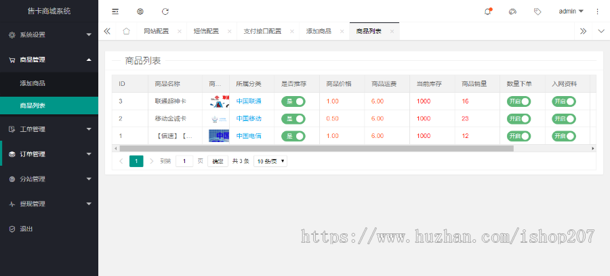Click the 确定 page jump button
610x276 pixels.
[x=218, y=161]
